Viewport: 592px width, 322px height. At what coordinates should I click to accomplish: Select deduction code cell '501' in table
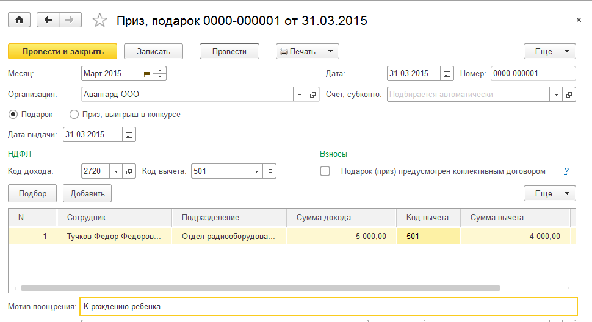428,237
